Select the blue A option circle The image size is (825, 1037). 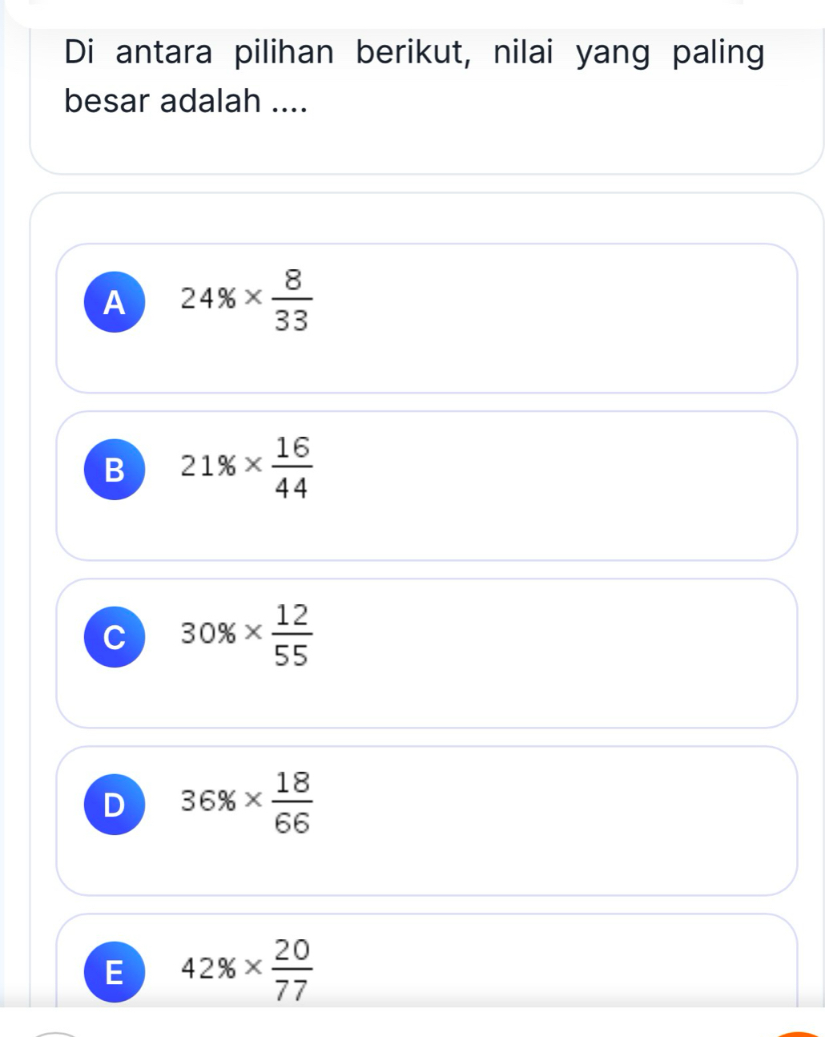tap(115, 303)
